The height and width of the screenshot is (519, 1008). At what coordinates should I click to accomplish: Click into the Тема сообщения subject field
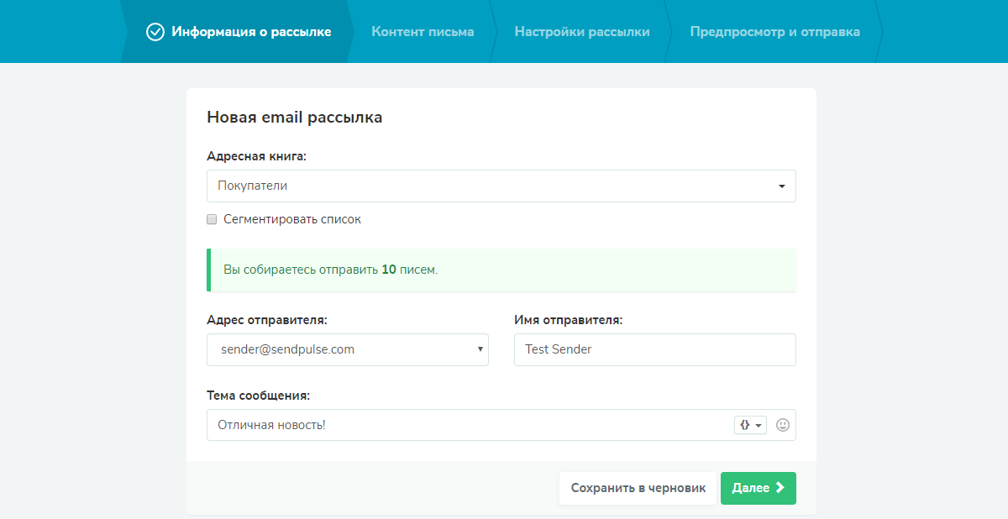point(466,425)
